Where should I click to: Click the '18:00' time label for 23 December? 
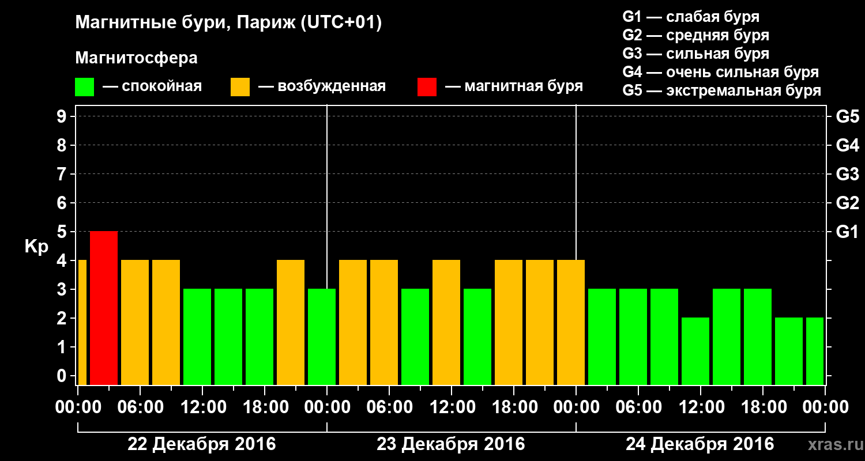tap(514, 407)
